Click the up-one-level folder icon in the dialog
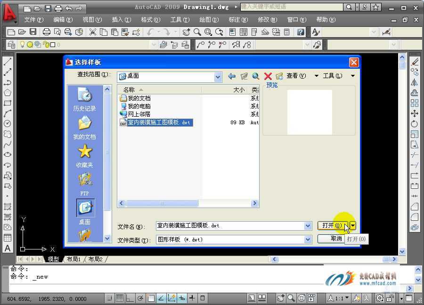The image size is (424, 305). 244,76
